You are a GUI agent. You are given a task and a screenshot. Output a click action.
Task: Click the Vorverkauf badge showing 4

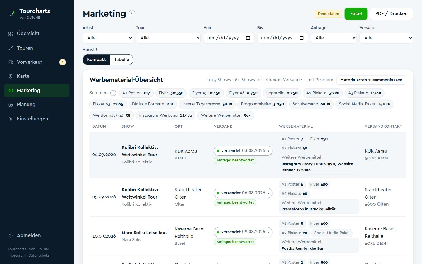coord(63,62)
